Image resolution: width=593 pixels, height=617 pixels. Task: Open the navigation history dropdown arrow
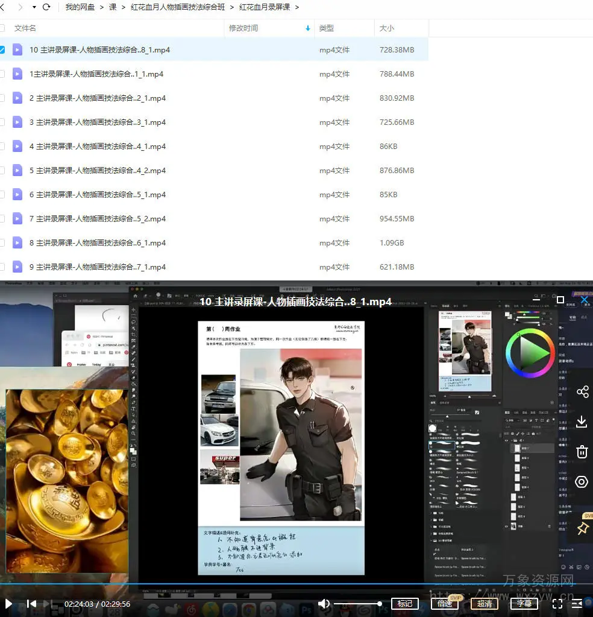(34, 7)
